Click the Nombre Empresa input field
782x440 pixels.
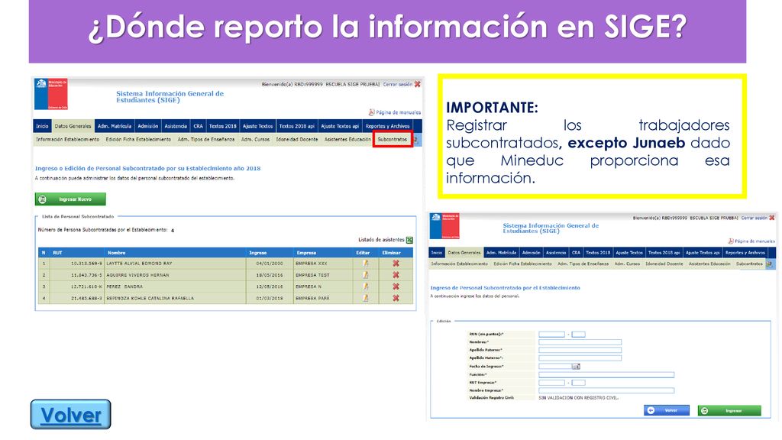point(606,390)
